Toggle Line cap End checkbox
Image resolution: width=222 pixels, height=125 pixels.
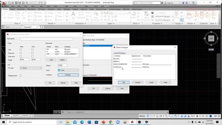pos(33,50)
